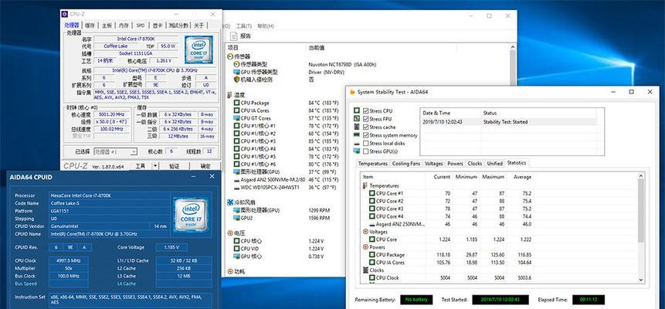Screen dimensions: 665x309
Task: Switch to the 主板 tab in CPU-Z
Action: pos(107,25)
